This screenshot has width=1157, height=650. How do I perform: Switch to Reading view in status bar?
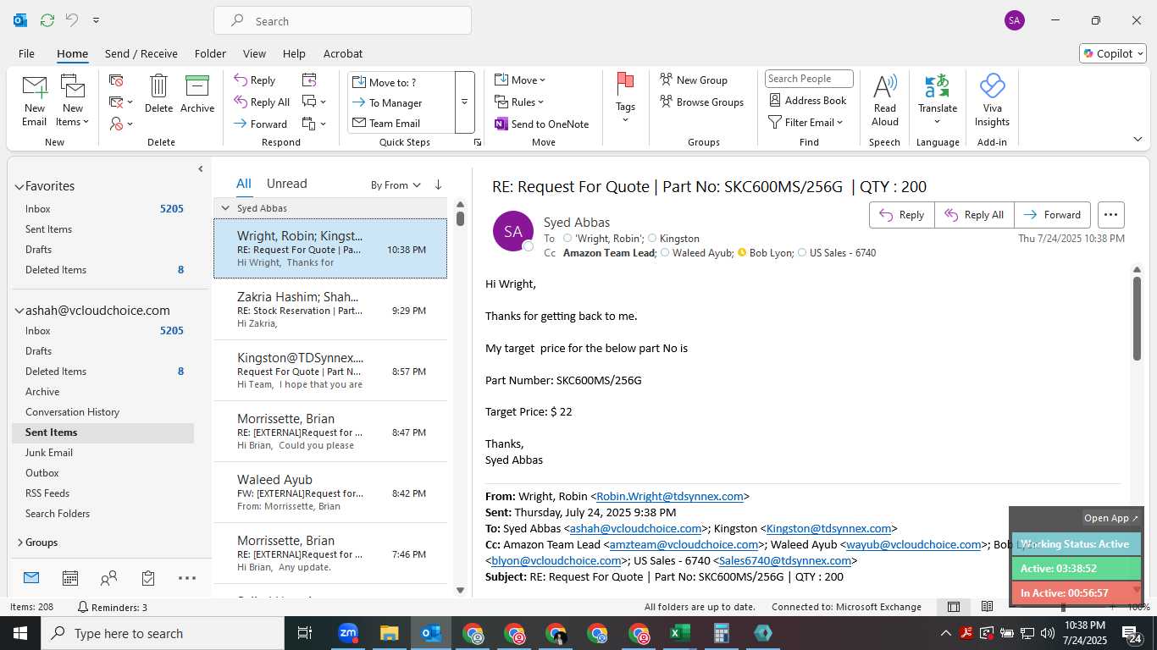pyautogui.click(x=987, y=607)
